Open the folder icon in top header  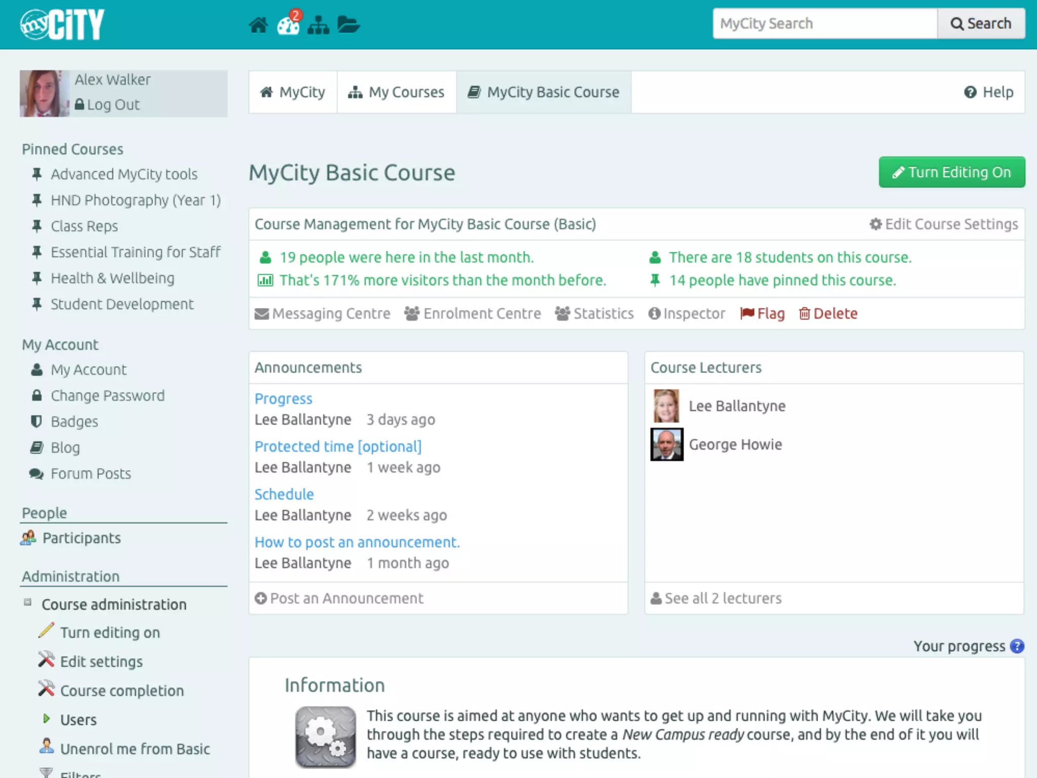tap(348, 24)
